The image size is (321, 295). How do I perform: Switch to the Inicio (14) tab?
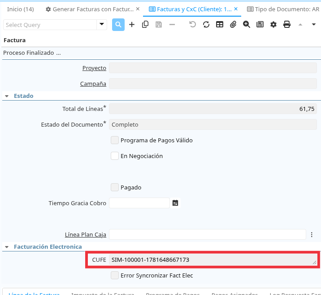point(21,9)
